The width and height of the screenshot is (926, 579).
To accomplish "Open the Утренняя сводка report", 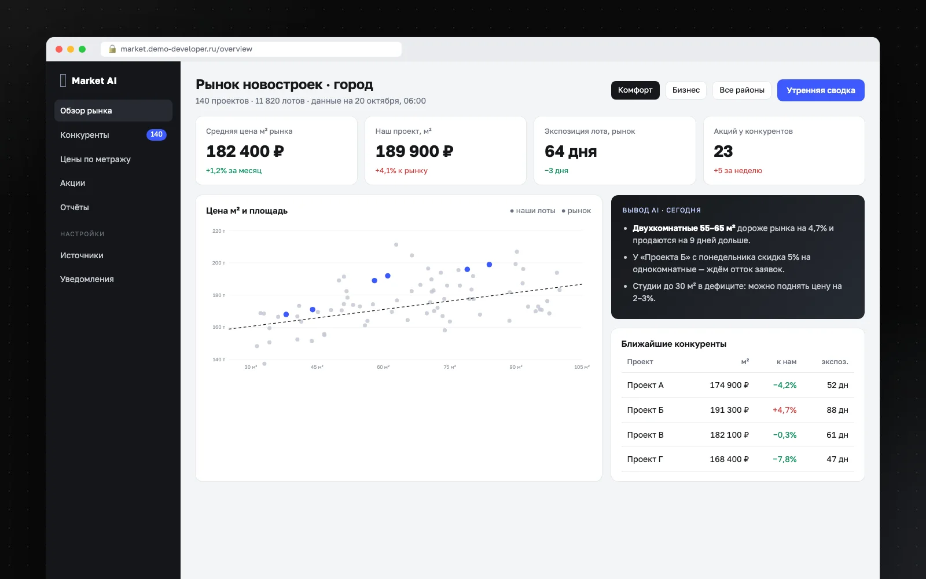I will [x=821, y=90].
